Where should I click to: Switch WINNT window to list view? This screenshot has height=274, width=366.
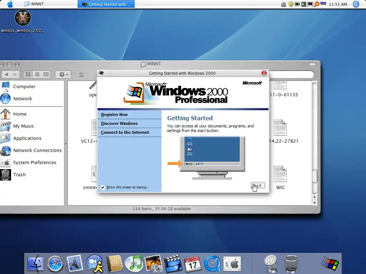[x=37, y=74]
